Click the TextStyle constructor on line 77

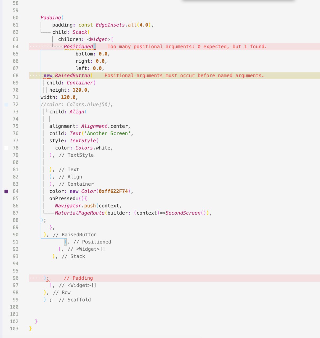click(83, 141)
